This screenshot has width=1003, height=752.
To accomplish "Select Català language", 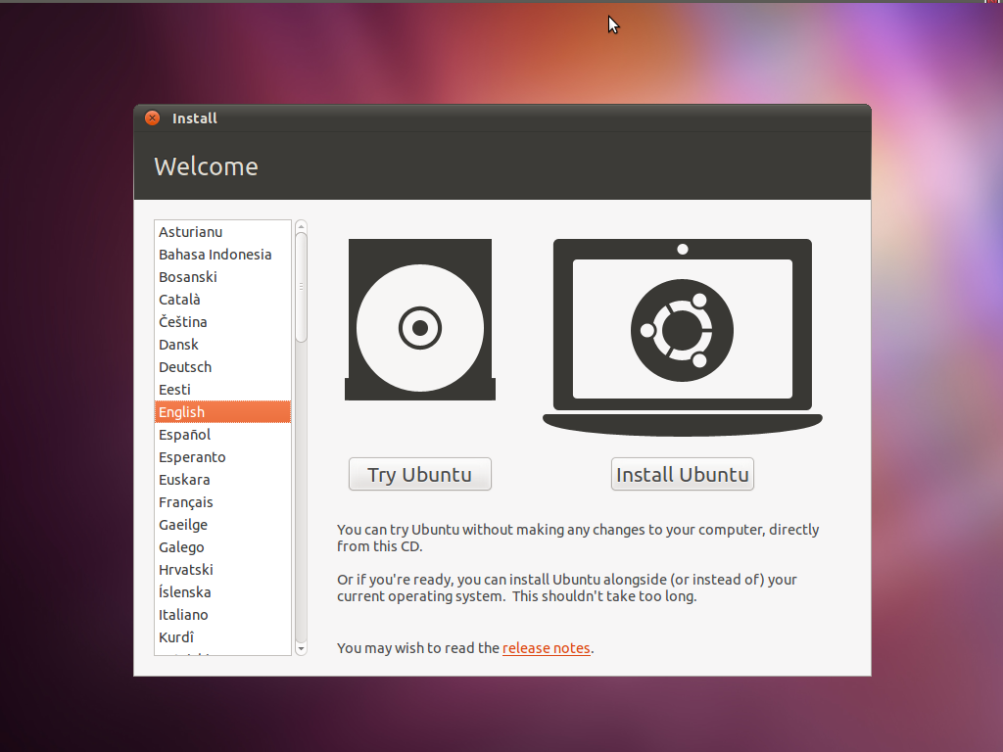I will click(222, 300).
